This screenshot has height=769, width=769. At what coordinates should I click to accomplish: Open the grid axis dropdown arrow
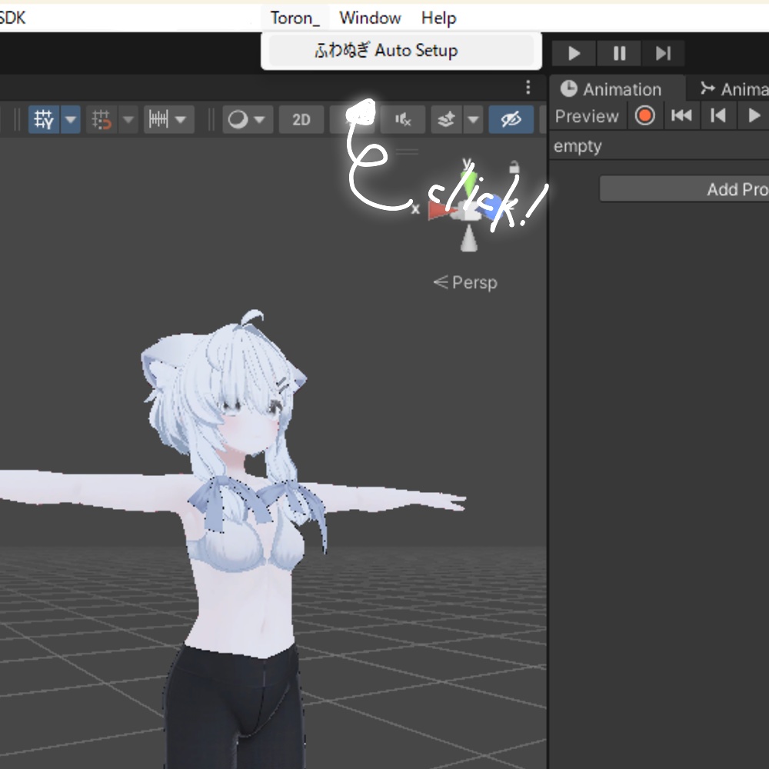[69, 119]
